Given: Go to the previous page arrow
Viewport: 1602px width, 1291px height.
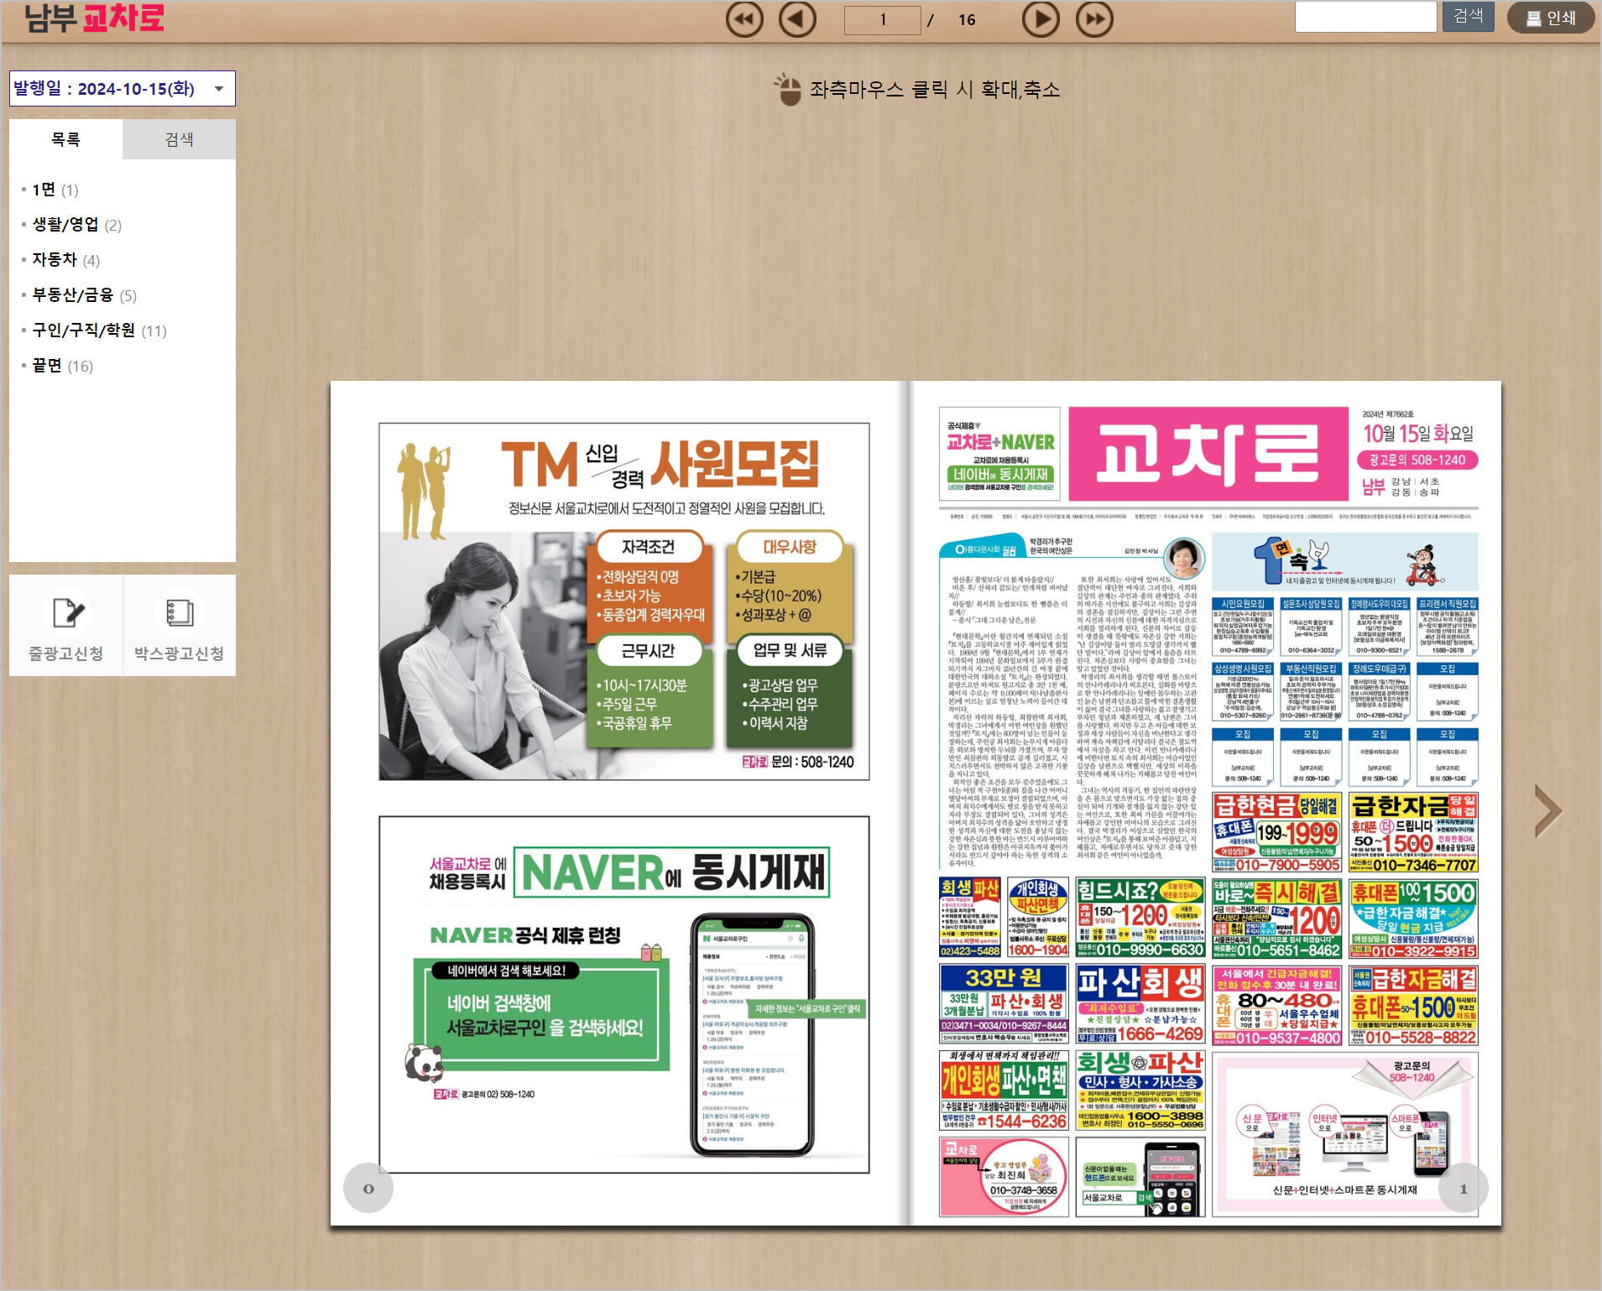Looking at the screenshot, I should coord(797,19).
